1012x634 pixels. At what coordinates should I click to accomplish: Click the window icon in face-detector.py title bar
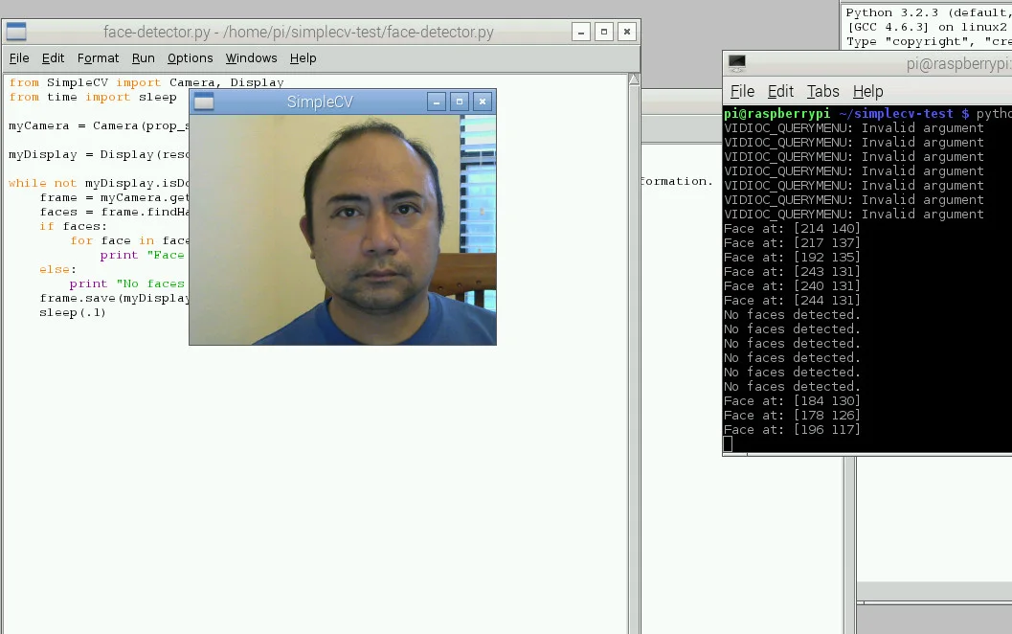pyautogui.click(x=15, y=31)
